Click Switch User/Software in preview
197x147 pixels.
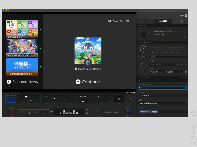(88, 69)
